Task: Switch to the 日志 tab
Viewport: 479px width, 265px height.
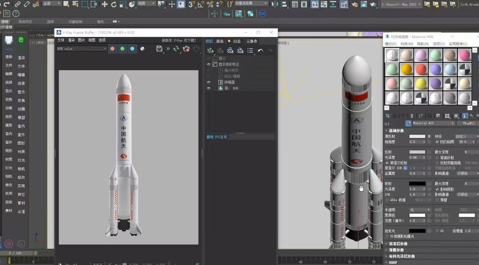Action: click(237, 41)
